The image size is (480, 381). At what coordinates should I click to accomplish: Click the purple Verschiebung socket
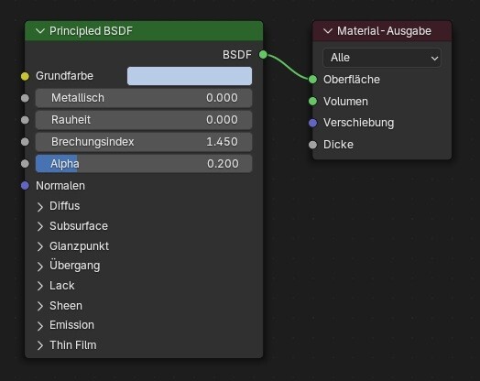(x=312, y=123)
